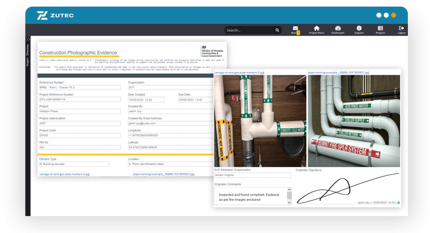430x233 pixels.
Task: Open the Dashboard gauge icon
Action: coord(338,29)
